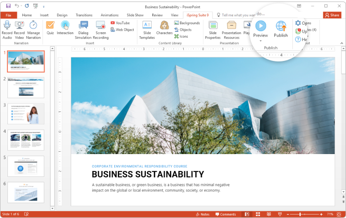
Task: Collapse the ribbon with the chevron
Action: tap(342, 43)
